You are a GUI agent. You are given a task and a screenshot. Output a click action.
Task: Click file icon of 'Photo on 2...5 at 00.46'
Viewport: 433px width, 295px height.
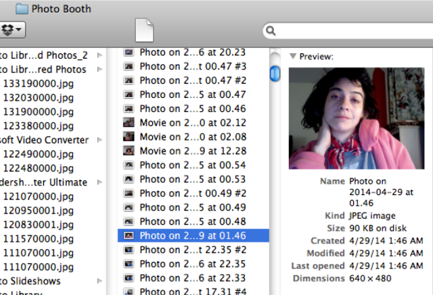tap(129, 109)
